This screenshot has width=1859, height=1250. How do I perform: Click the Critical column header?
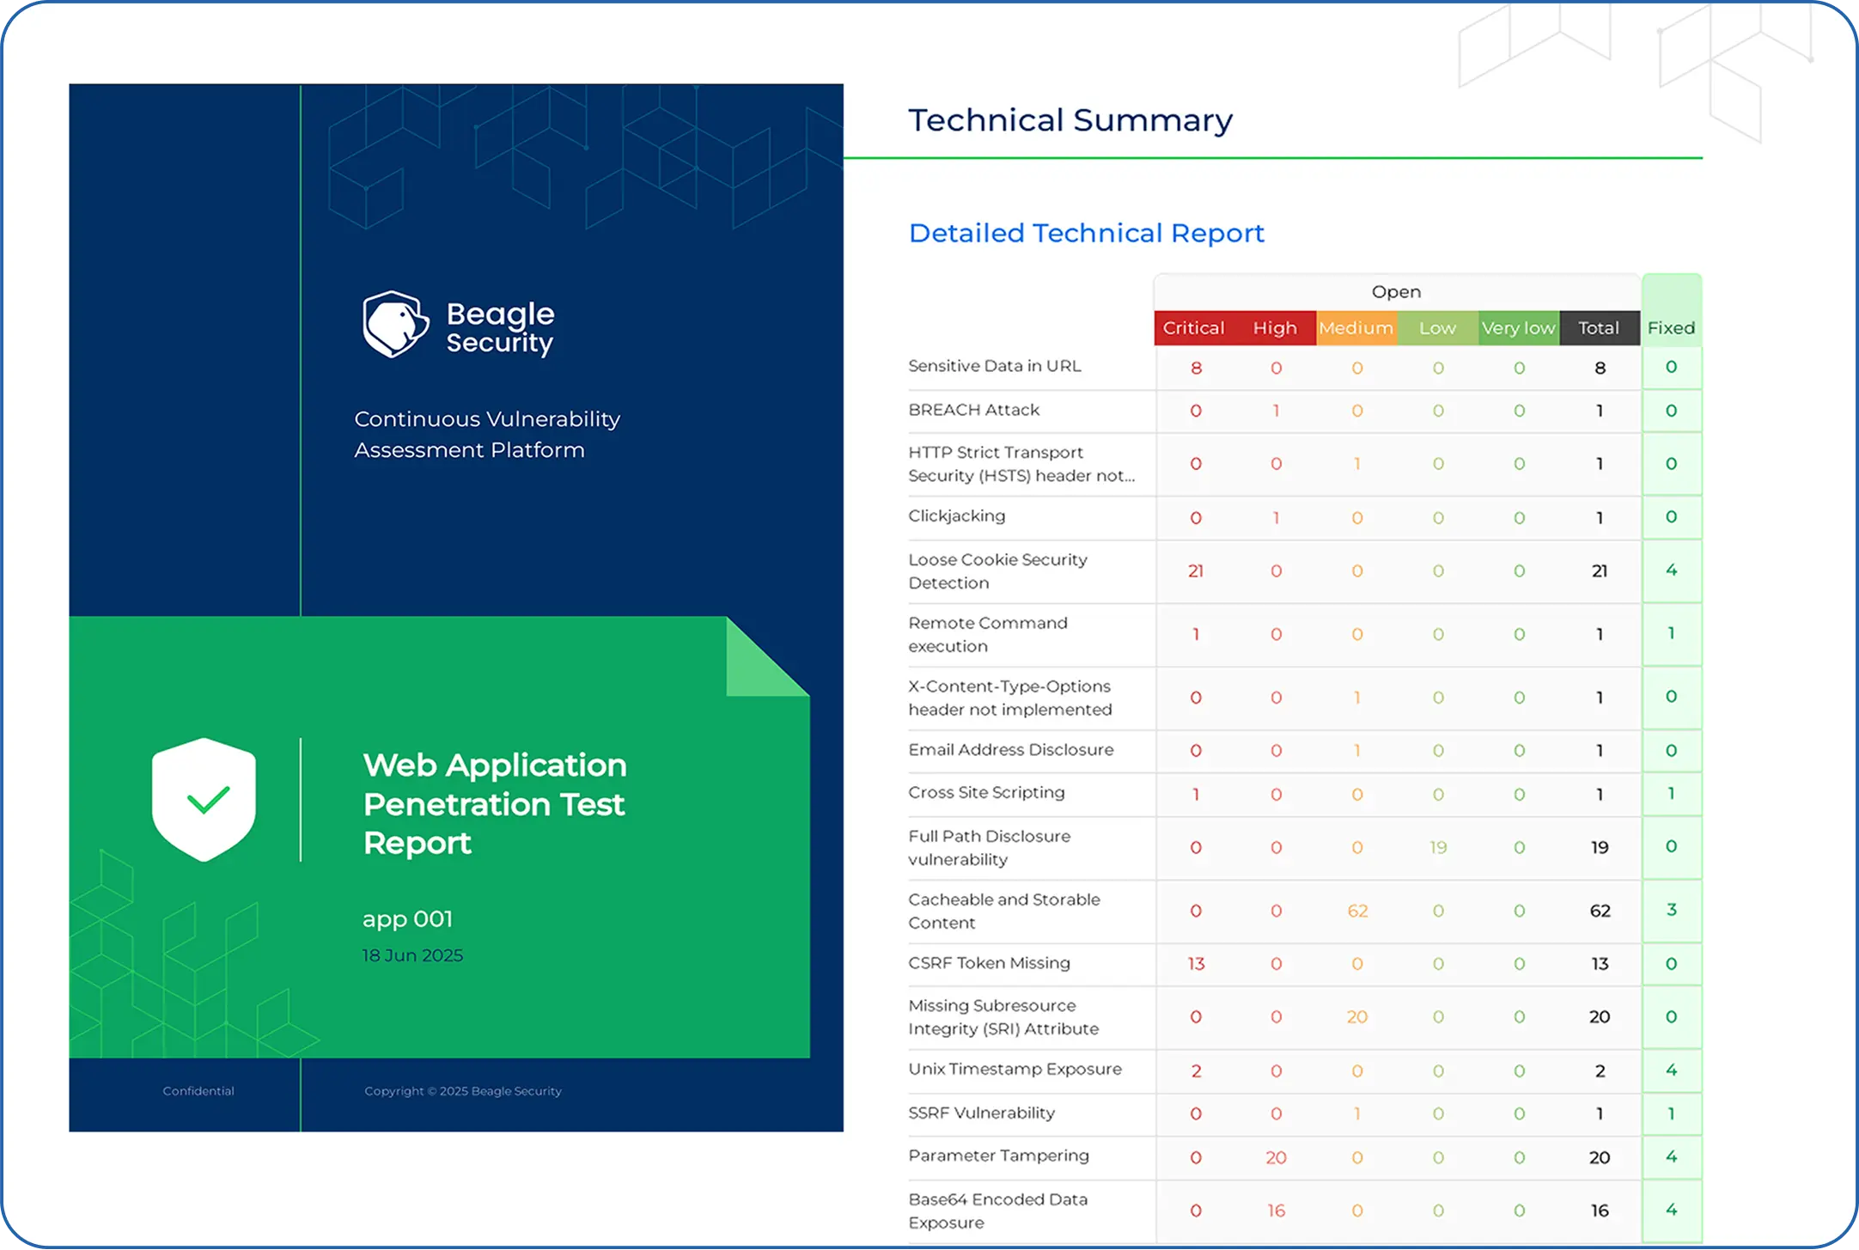tap(1193, 328)
